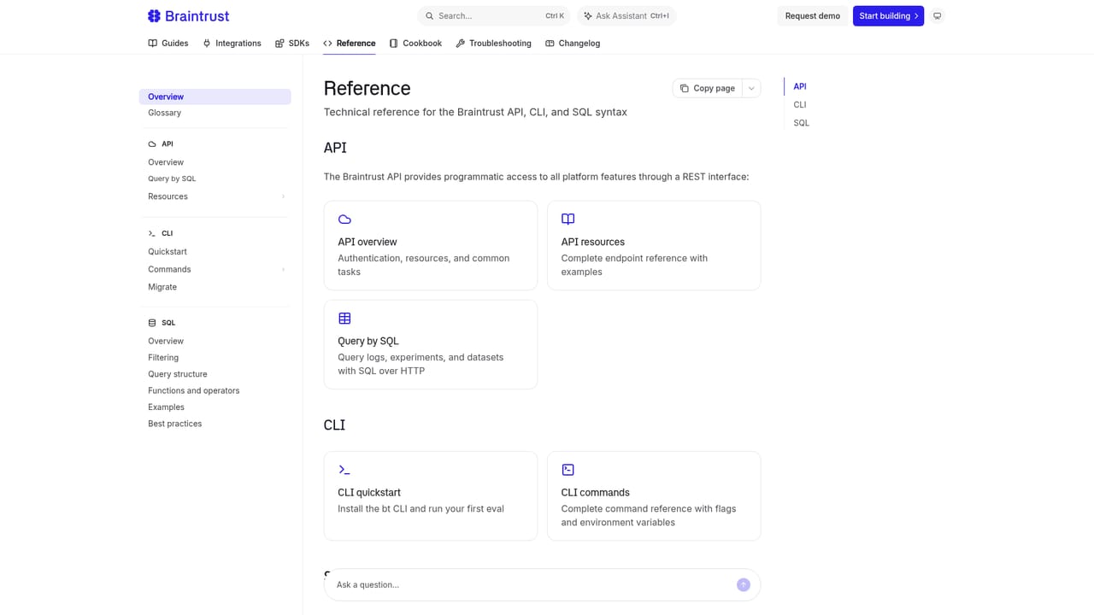Click the search magnifier icon
Viewport: 1094px width, 615px height.
[x=430, y=16]
